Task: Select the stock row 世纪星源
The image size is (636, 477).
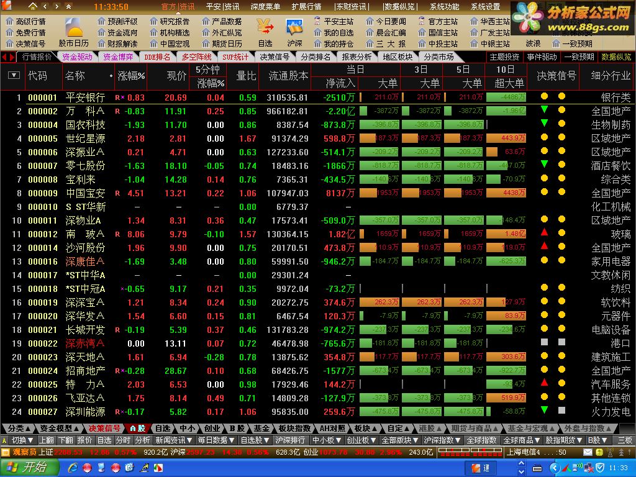Action: click(317, 139)
